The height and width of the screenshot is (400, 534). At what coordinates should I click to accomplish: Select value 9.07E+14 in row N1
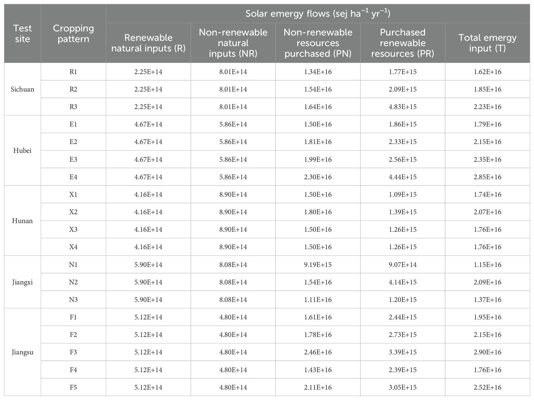click(403, 264)
